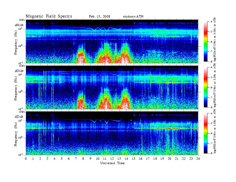Click the hour 23 tick label
The image size is (236, 182).
(191, 159)
